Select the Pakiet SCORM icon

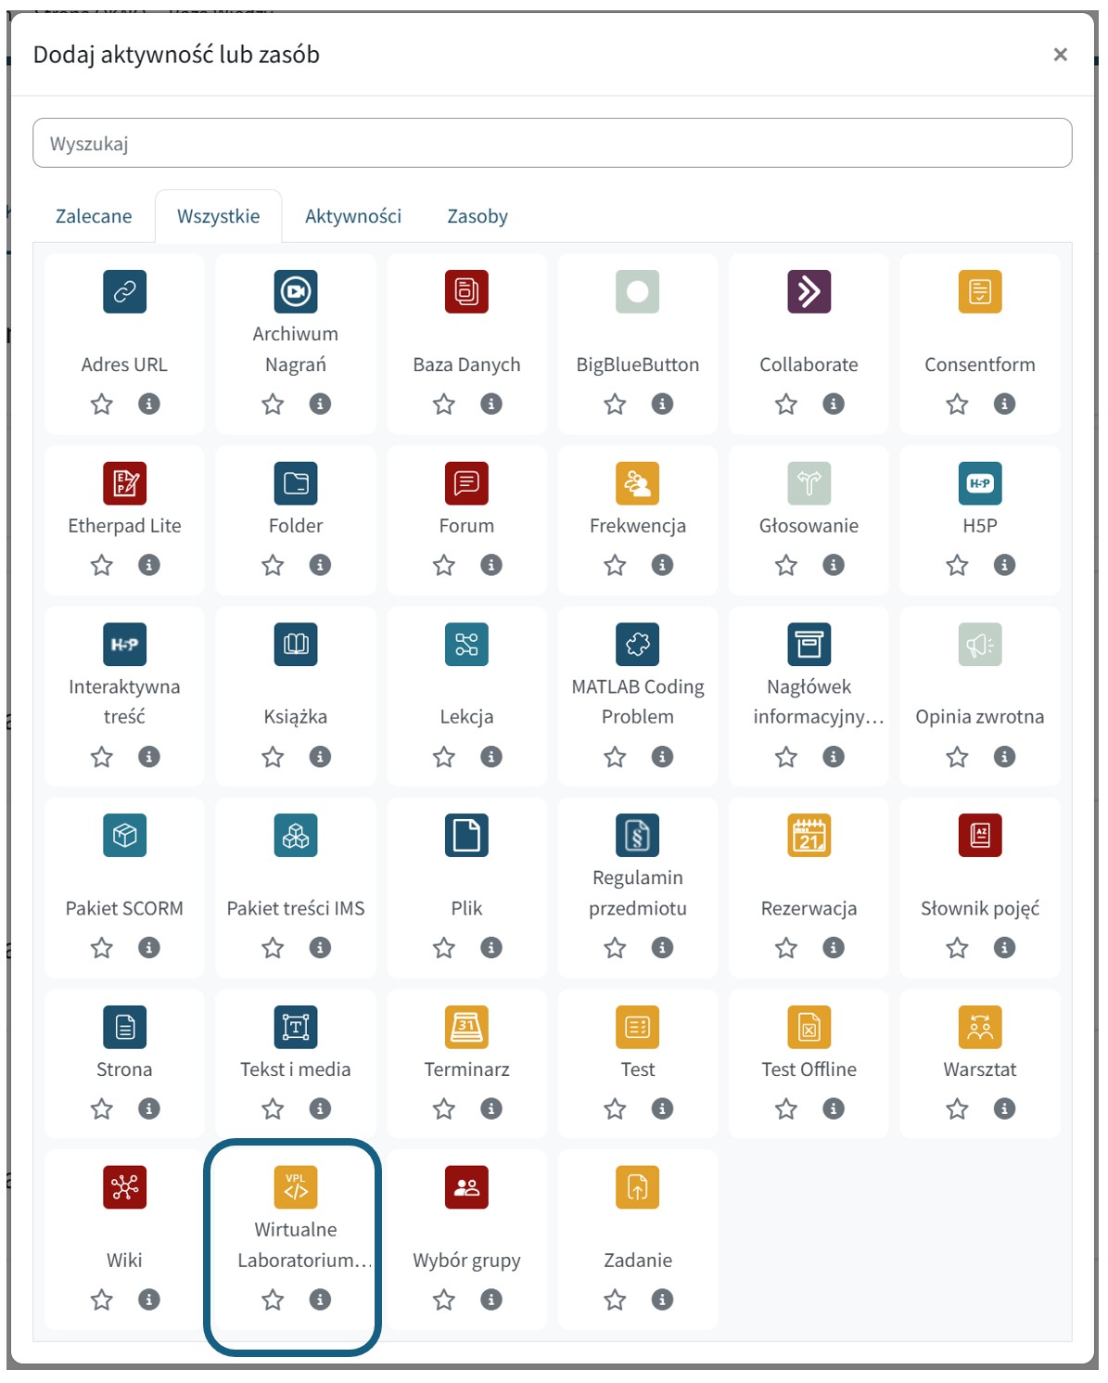coord(124,836)
